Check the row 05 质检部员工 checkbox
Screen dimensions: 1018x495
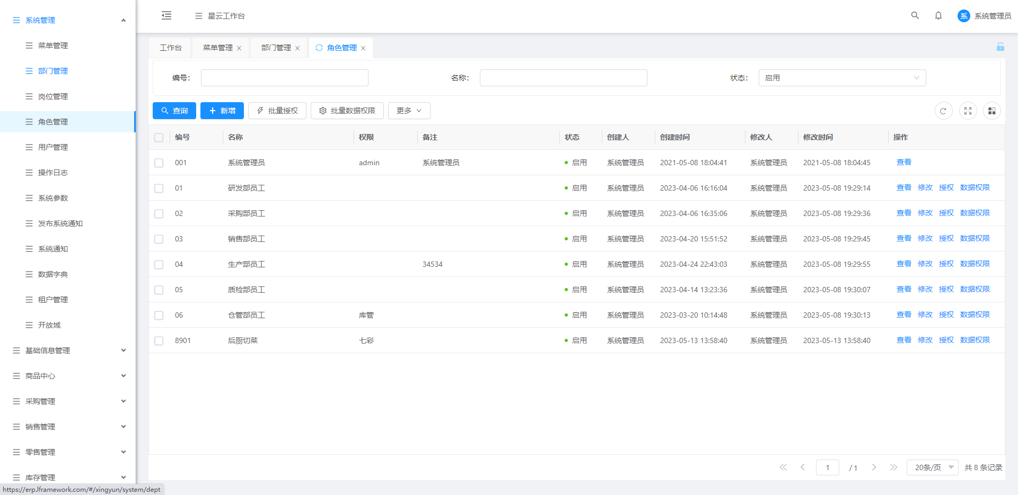[x=159, y=290]
